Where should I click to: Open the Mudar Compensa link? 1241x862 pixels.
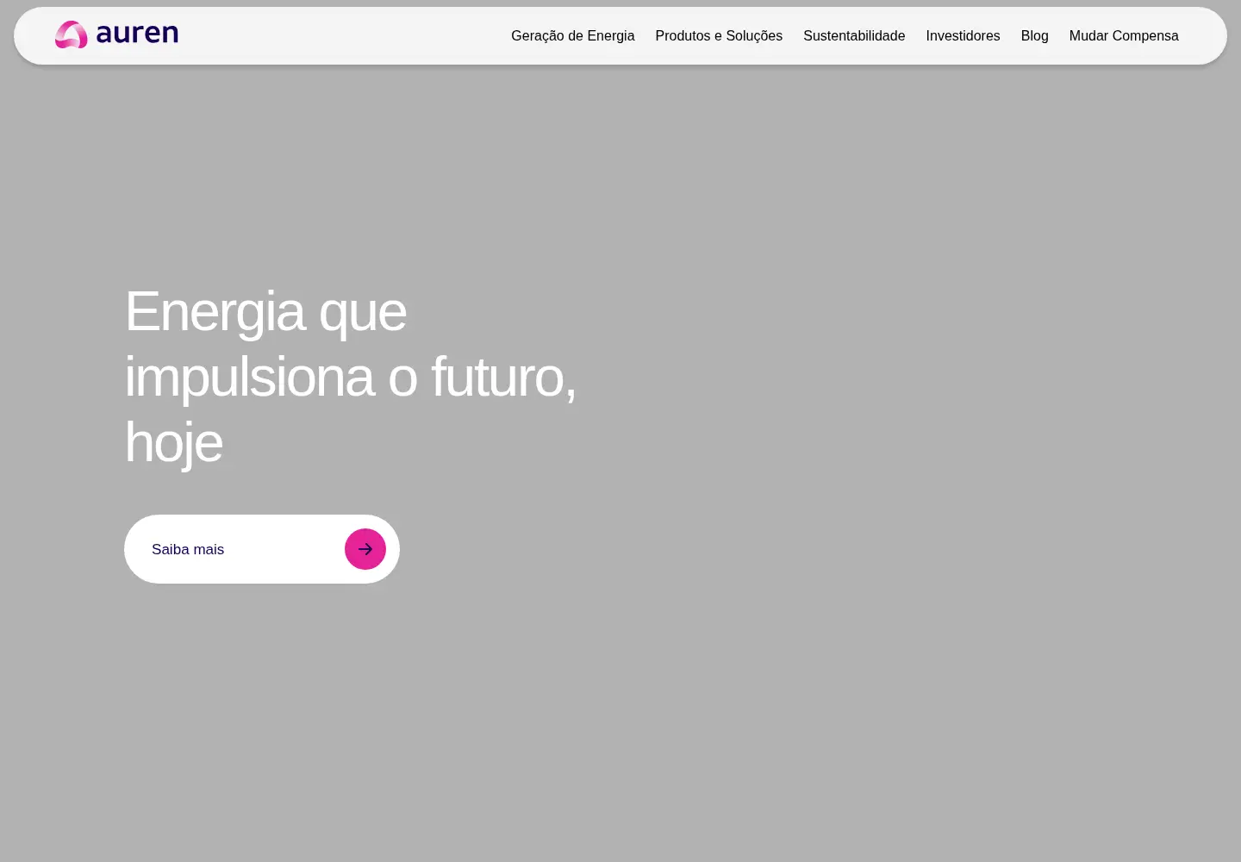pyautogui.click(x=1124, y=35)
